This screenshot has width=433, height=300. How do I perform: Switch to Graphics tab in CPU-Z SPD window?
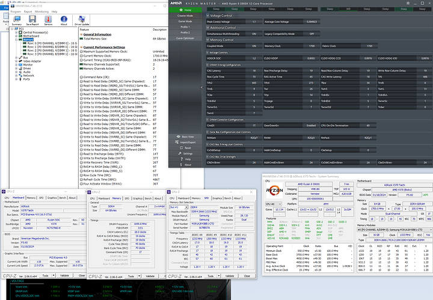click(217, 198)
